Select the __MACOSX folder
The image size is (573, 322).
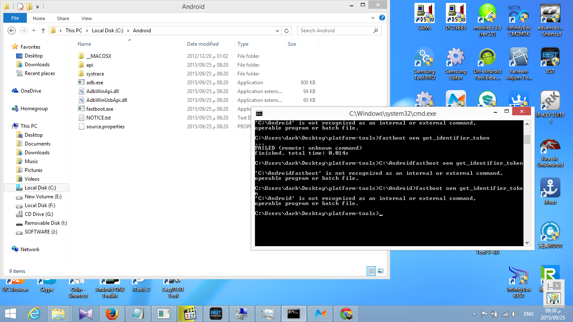(99, 56)
